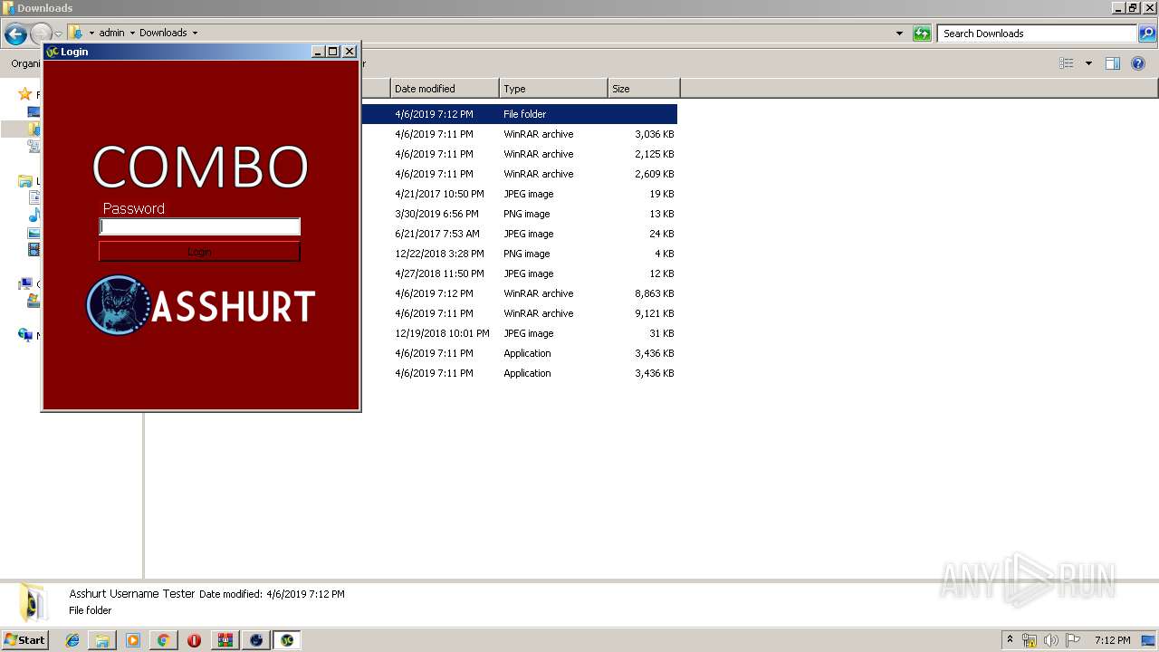Select the JPEG image sized 19 KB
The width and height of the screenshot is (1159, 652).
pyautogui.click(x=519, y=194)
